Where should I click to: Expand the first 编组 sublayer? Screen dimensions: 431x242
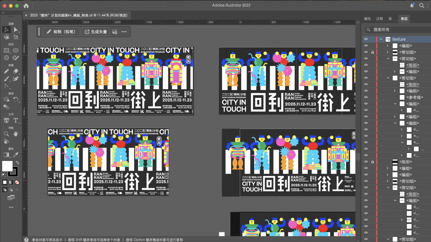pyautogui.click(x=387, y=46)
